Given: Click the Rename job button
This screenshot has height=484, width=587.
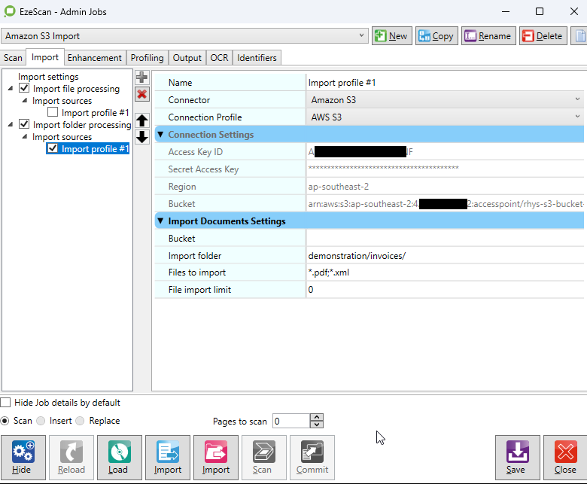Looking at the screenshot, I should point(488,36).
